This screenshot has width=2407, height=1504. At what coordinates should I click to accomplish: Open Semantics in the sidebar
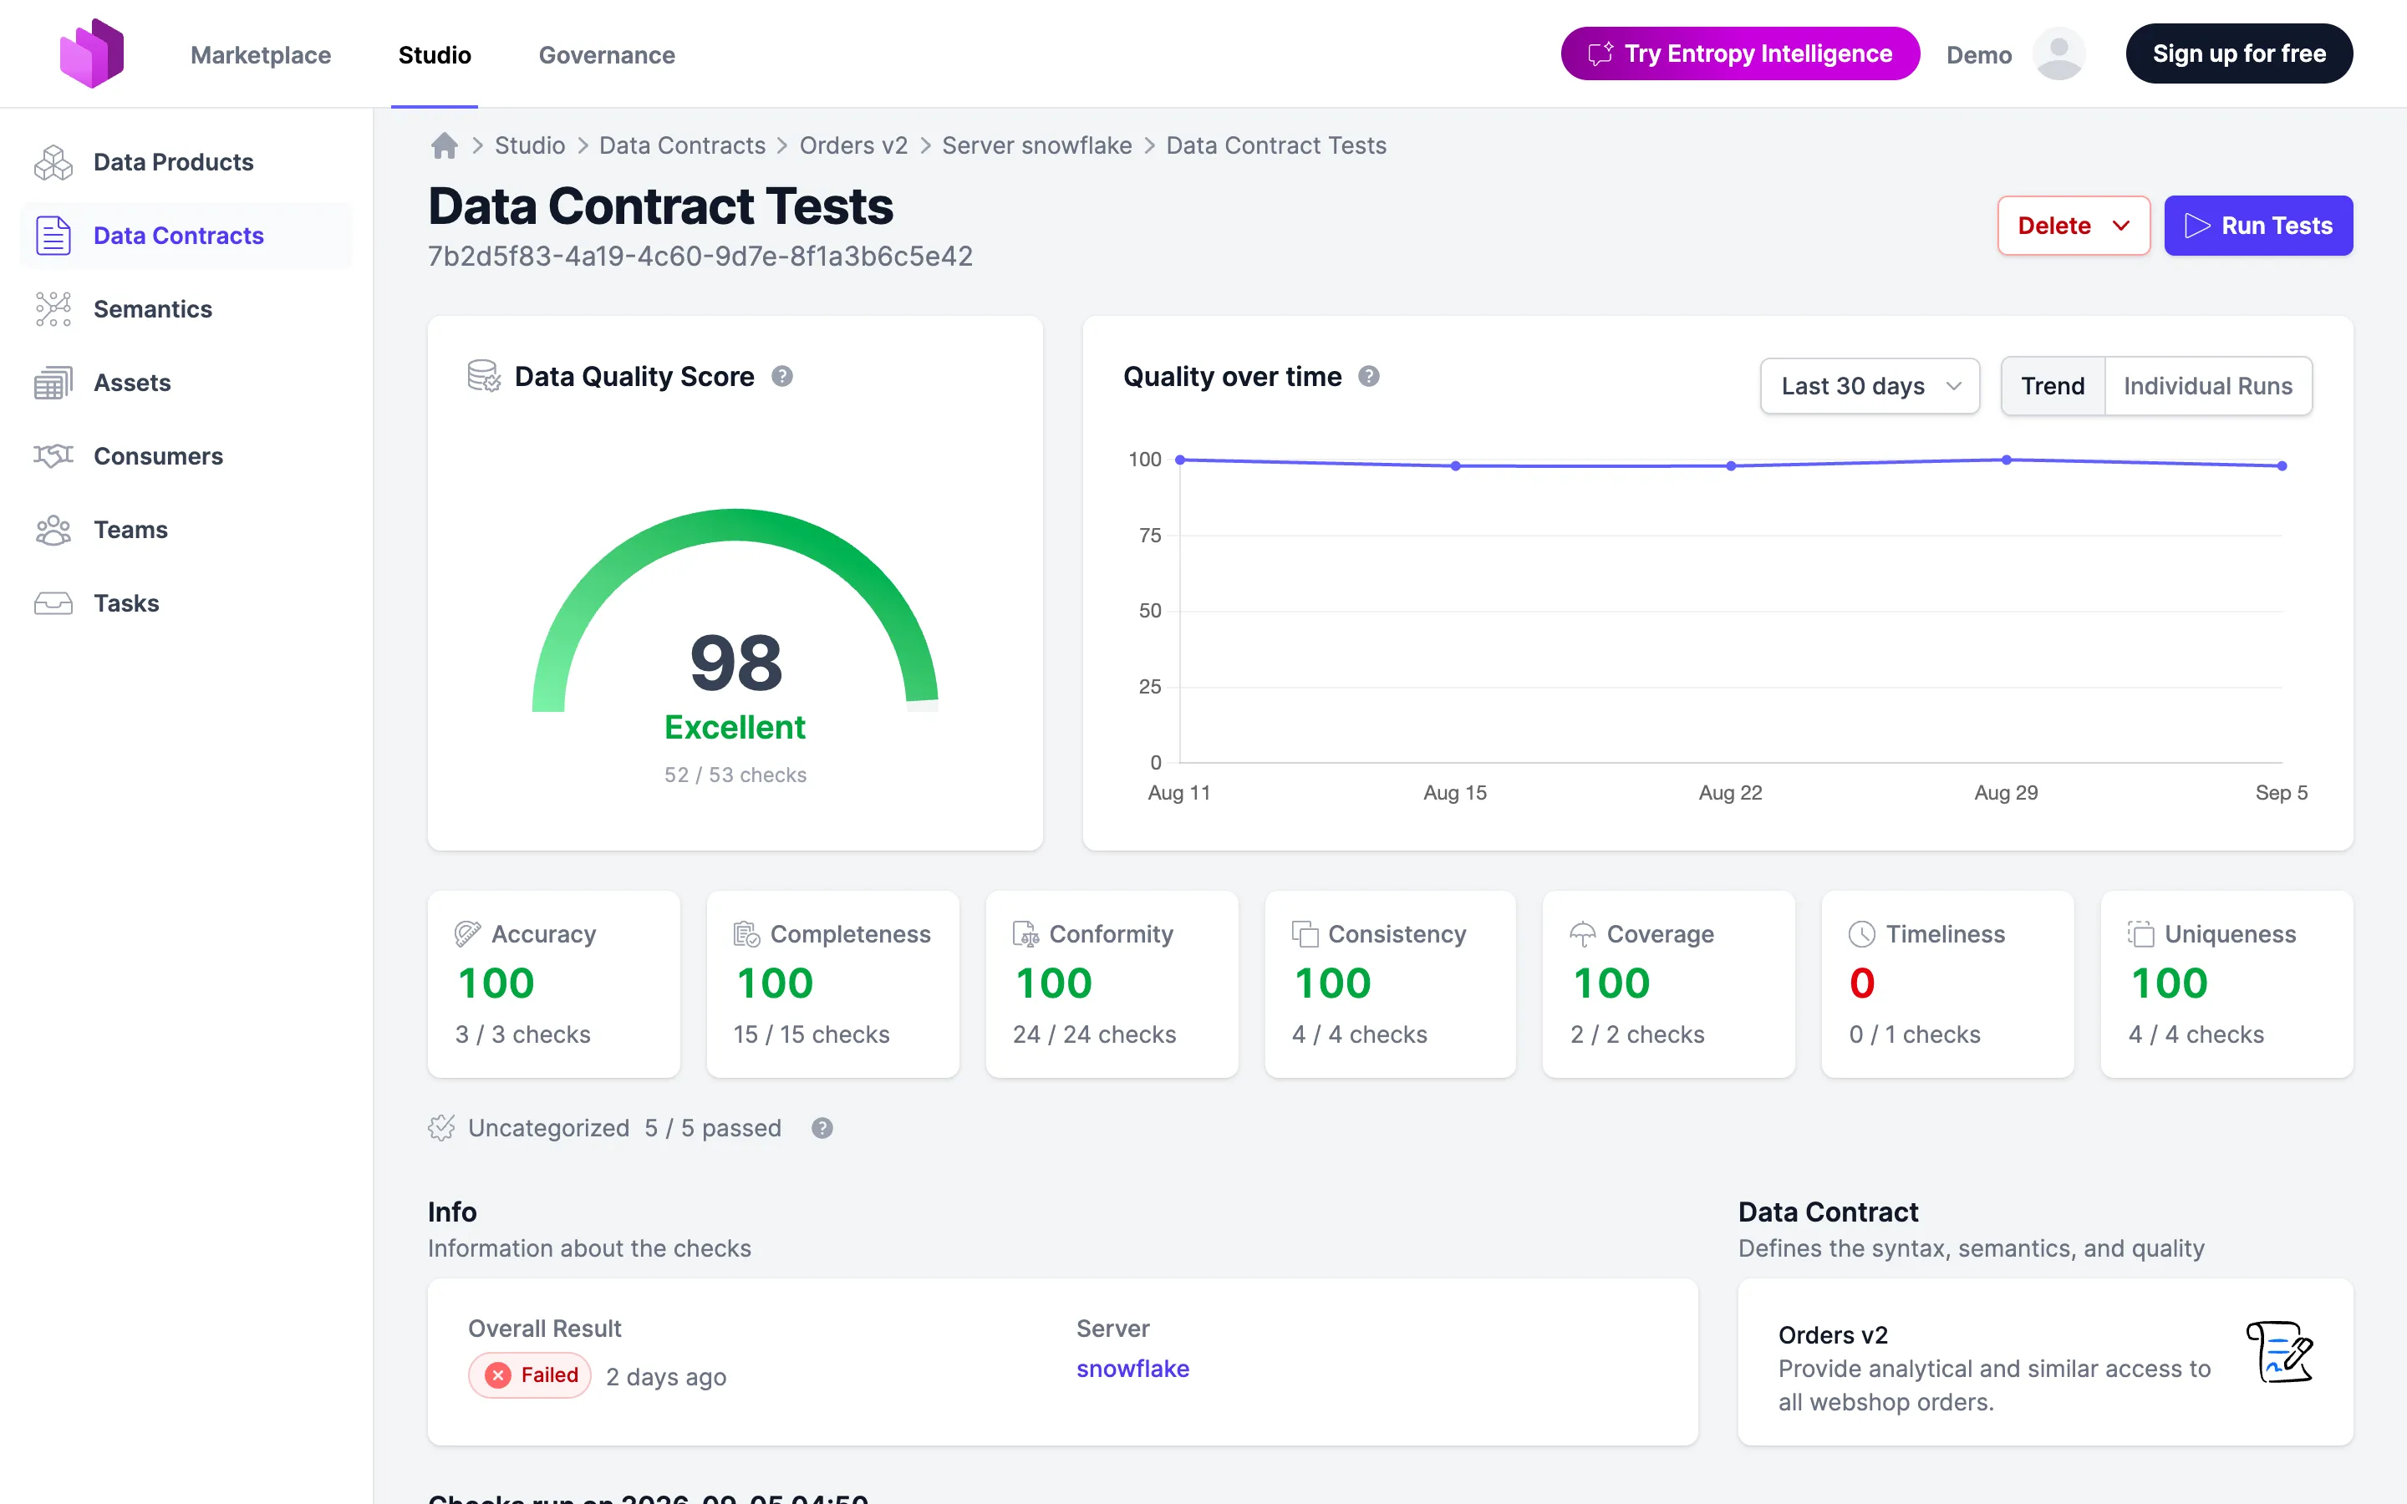[186, 309]
